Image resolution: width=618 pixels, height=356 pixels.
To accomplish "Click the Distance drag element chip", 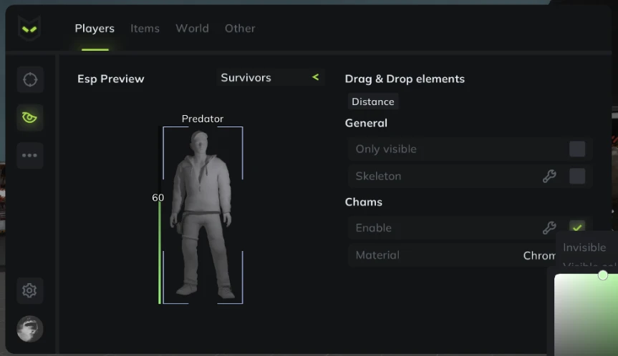I will point(373,102).
